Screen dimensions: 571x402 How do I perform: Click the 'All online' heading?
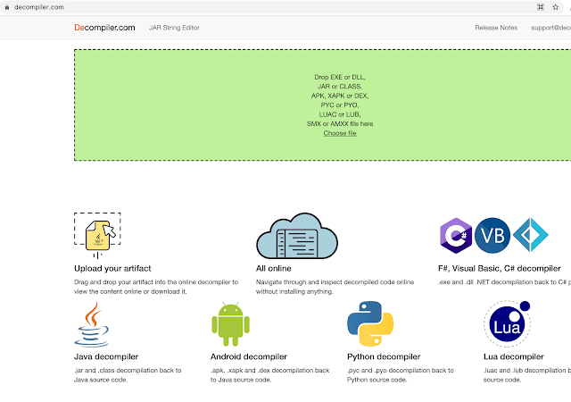[x=274, y=269]
